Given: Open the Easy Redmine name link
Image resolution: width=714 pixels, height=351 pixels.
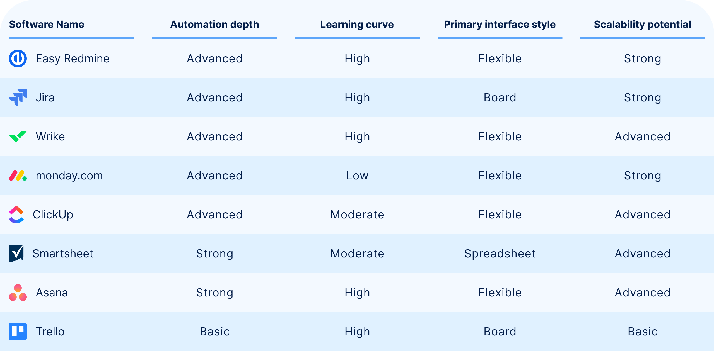Looking at the screenshot, I should (73, 58).
